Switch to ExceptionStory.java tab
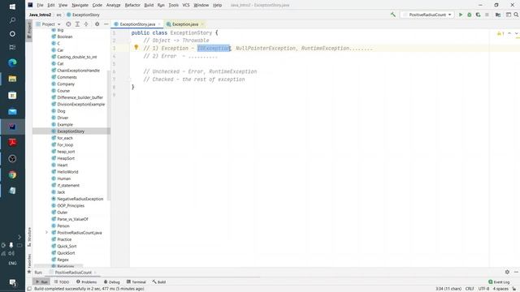The width and height of the screenshot is (520, 292). pos(137,24)
